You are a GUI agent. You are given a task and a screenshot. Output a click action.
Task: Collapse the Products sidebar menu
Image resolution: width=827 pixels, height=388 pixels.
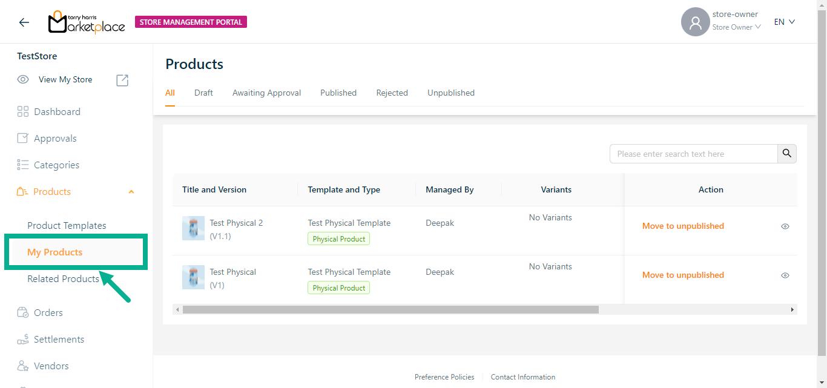pyautogui.click(x=131, y=192)
